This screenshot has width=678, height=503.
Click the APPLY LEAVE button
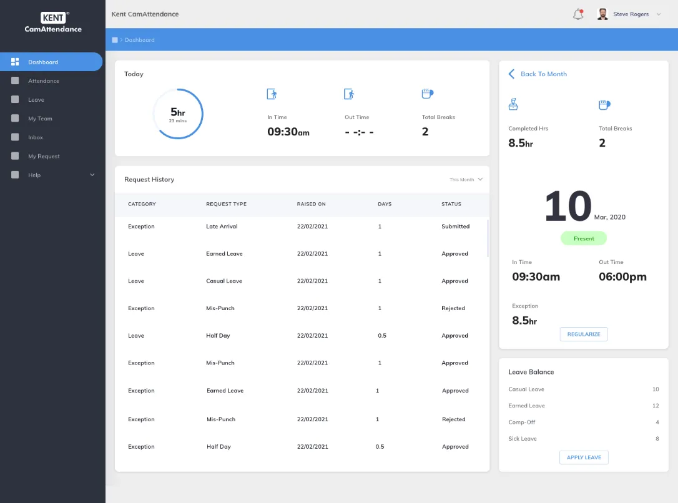[x=584, y=457]
